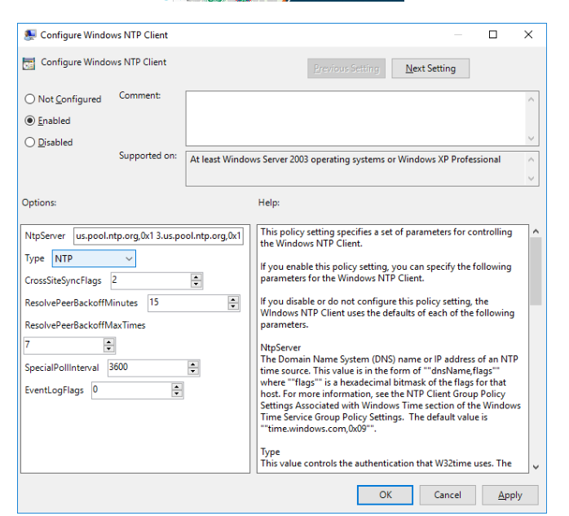Decrease EventLogFlags with down arrow
Viewport: 569px width, 516px height.
click(x=177, y=394)
